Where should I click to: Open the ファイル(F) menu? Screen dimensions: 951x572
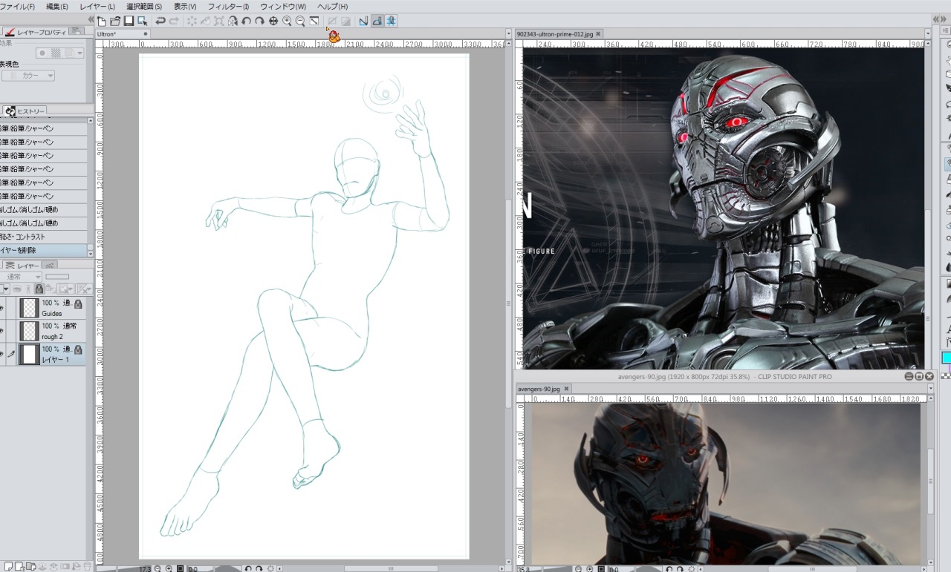(18, 6)
